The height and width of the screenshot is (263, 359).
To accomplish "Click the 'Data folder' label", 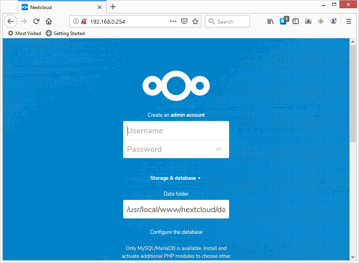I will coord(176,194).
